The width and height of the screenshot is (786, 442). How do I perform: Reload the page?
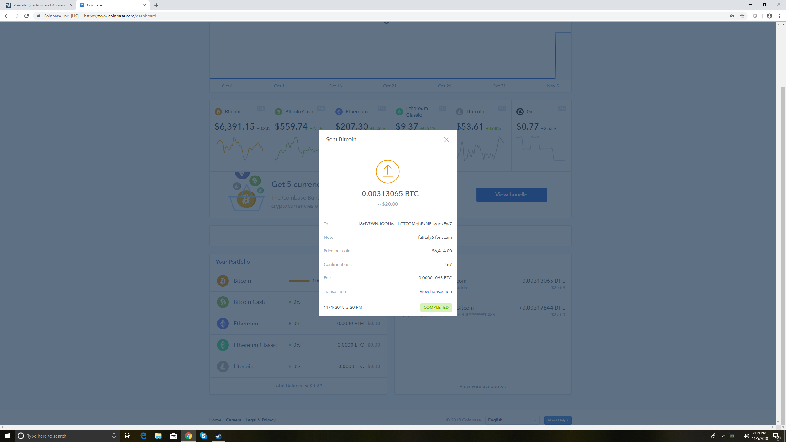tap(26, 16)
